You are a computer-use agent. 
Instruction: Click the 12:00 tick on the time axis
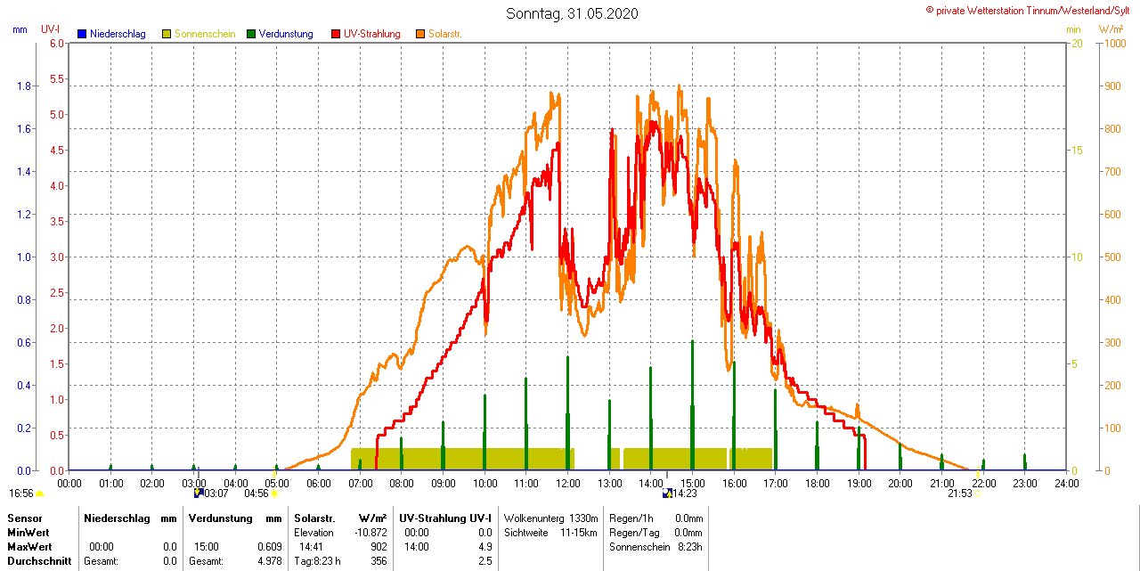pyautogui.click(x=568, y=483)
